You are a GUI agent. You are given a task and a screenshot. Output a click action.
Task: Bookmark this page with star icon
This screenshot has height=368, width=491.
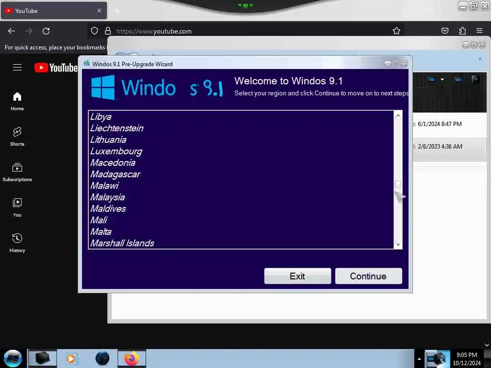397,31
